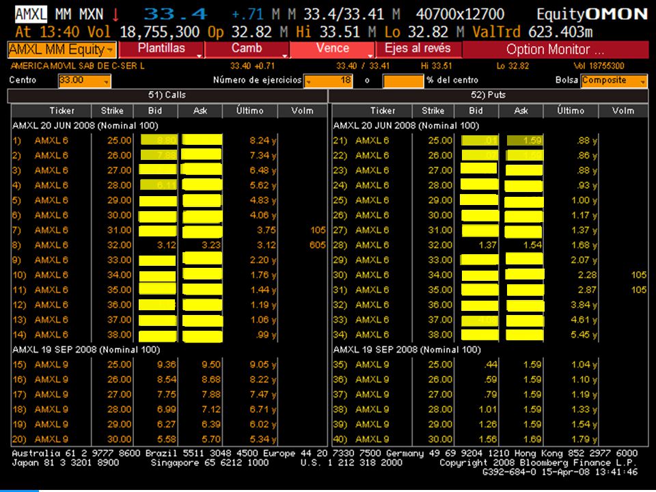Select call option row 15) AMXL 9

point(169,365)
